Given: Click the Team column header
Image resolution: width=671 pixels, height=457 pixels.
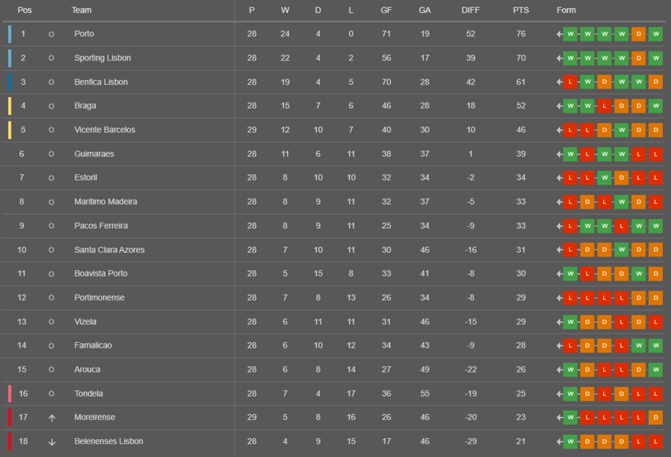Looking at the screenshot, I should 81,10.
